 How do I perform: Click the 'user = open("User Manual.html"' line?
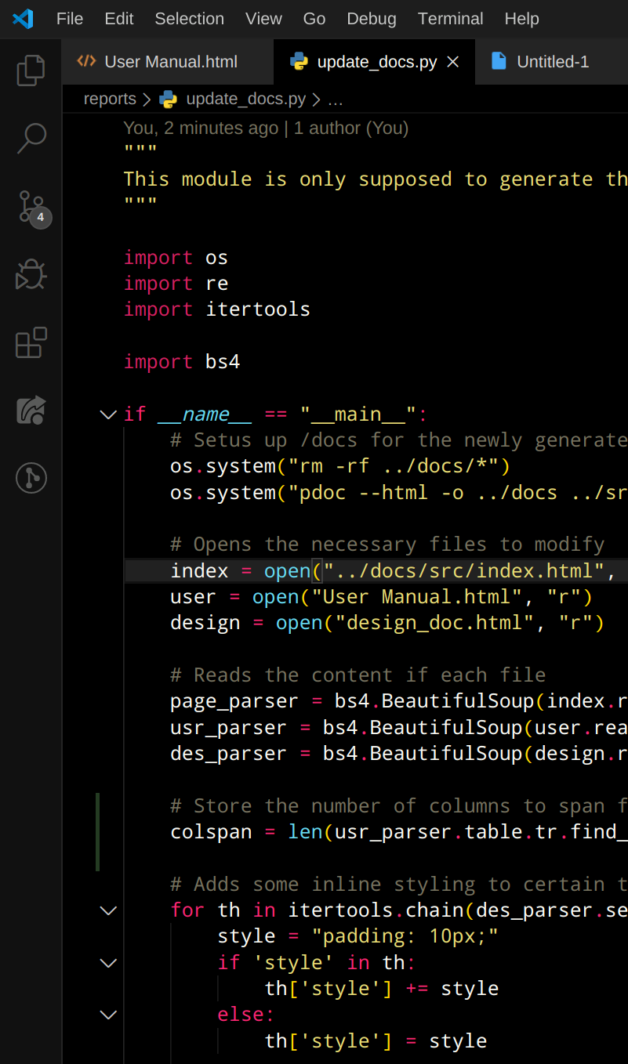click(x=381, y=597)
